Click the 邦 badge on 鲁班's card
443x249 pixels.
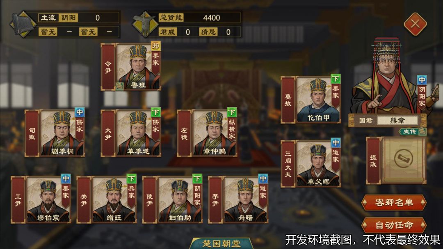click(156, 46)
